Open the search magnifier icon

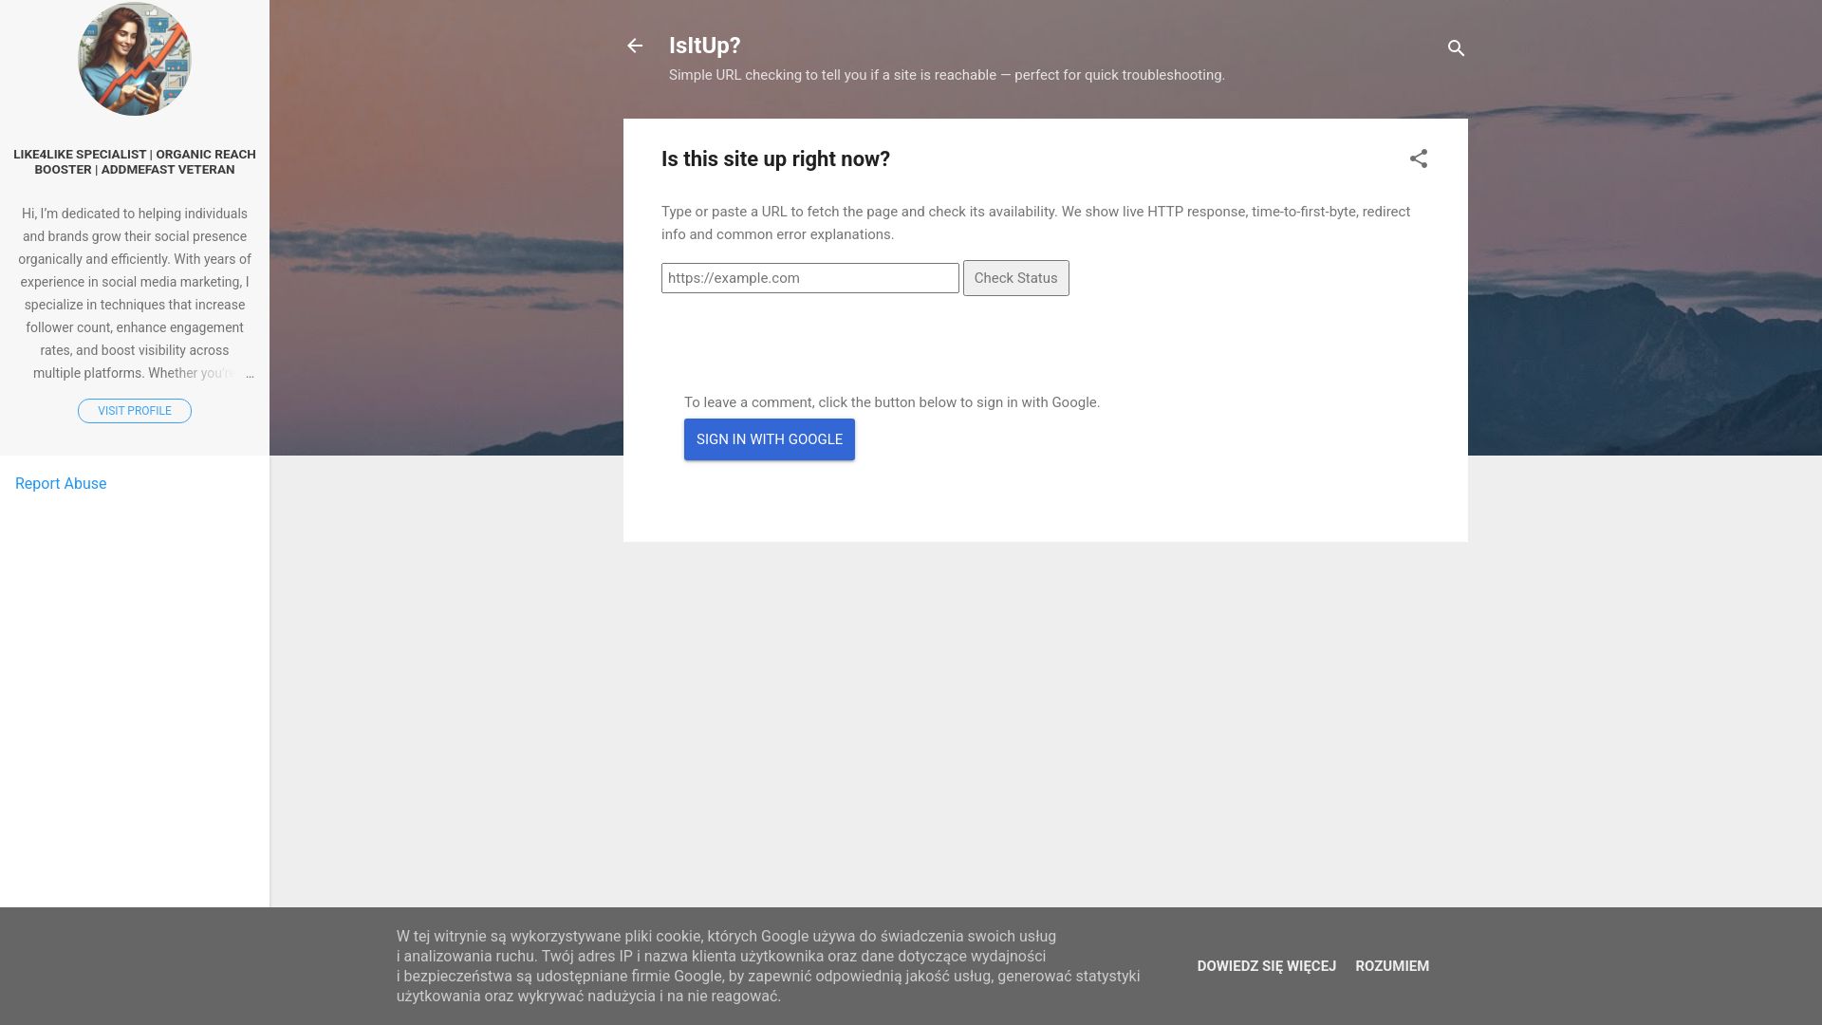(1456, 47)
